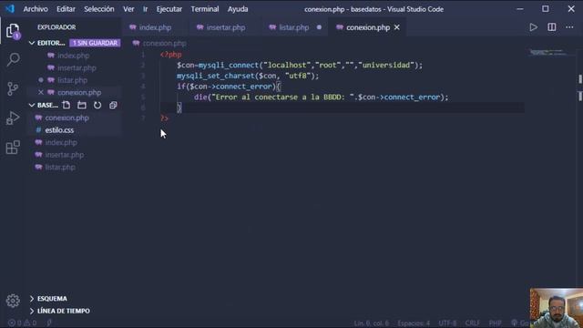583x328 pixels.
Task: Click the <?php opening tag
Action: tap(171, 55)
